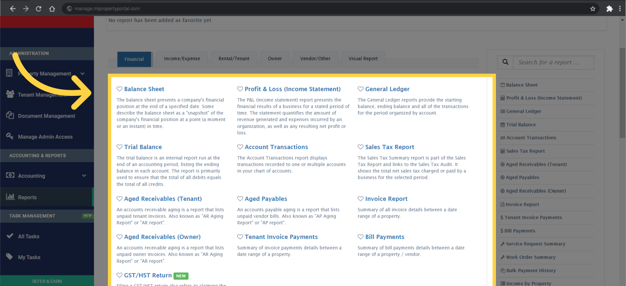Select the Rental/Tenant tab
The image size is (626, 286).
(x=234, y=59)
